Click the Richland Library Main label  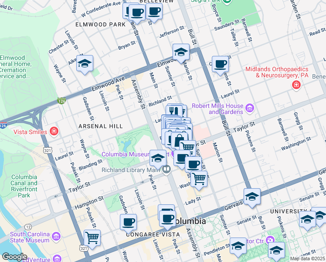(131, 170)
